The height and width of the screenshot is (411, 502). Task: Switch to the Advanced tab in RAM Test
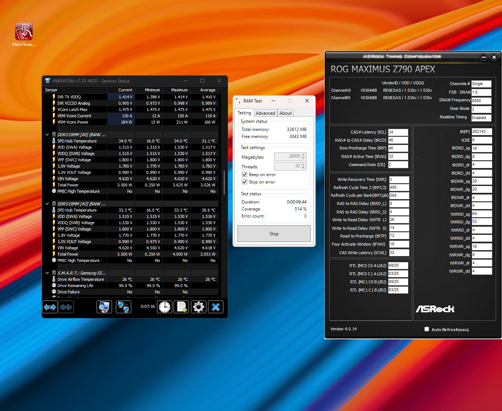265,113
